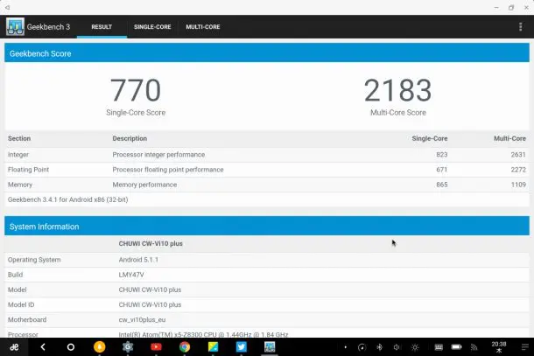Open the three-dot overflow menu
Screen dimensions: 534x356
click(x=520, y=27)
